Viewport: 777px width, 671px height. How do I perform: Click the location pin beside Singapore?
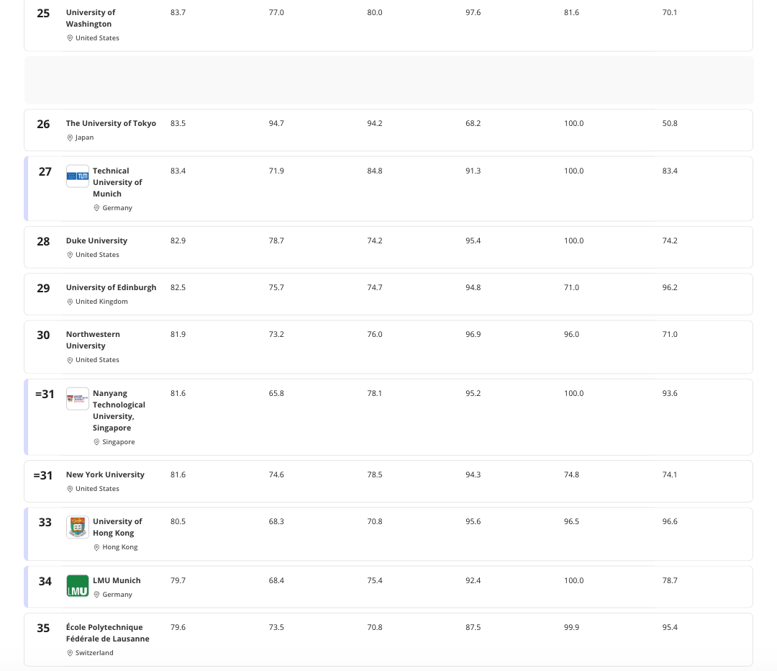point(96,442)
